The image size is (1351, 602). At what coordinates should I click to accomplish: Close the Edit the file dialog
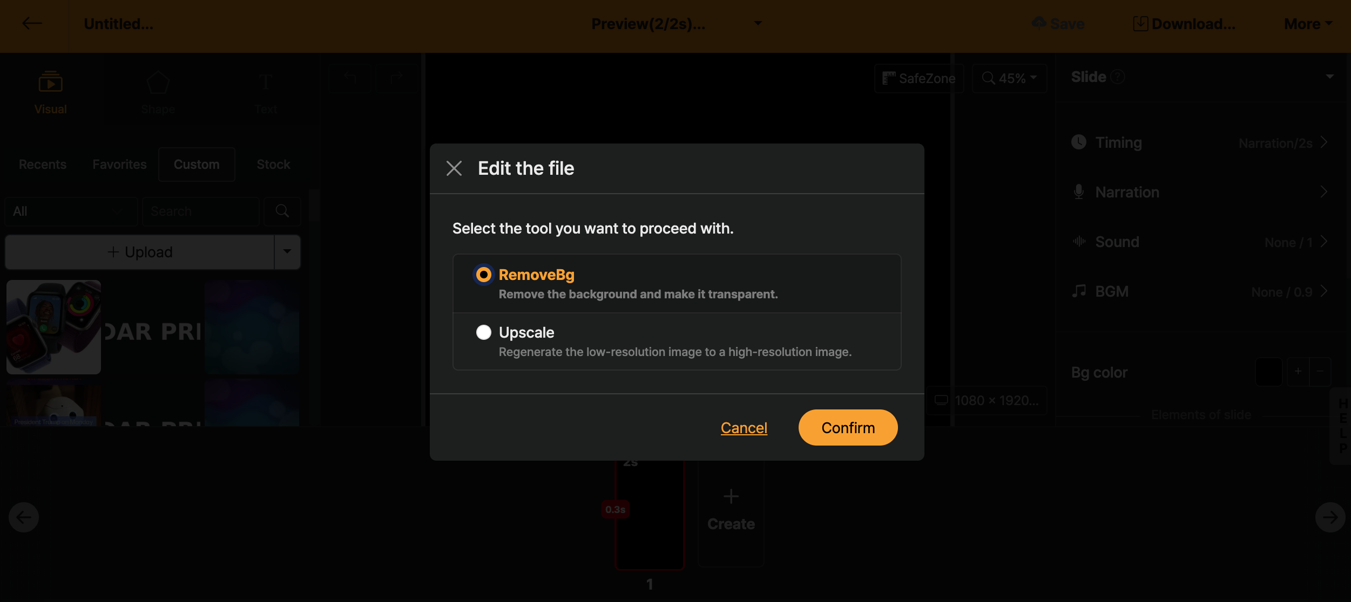pos(454,168)
